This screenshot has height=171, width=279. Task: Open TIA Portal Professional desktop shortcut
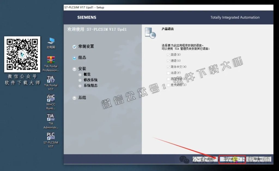tap(50, 60)
